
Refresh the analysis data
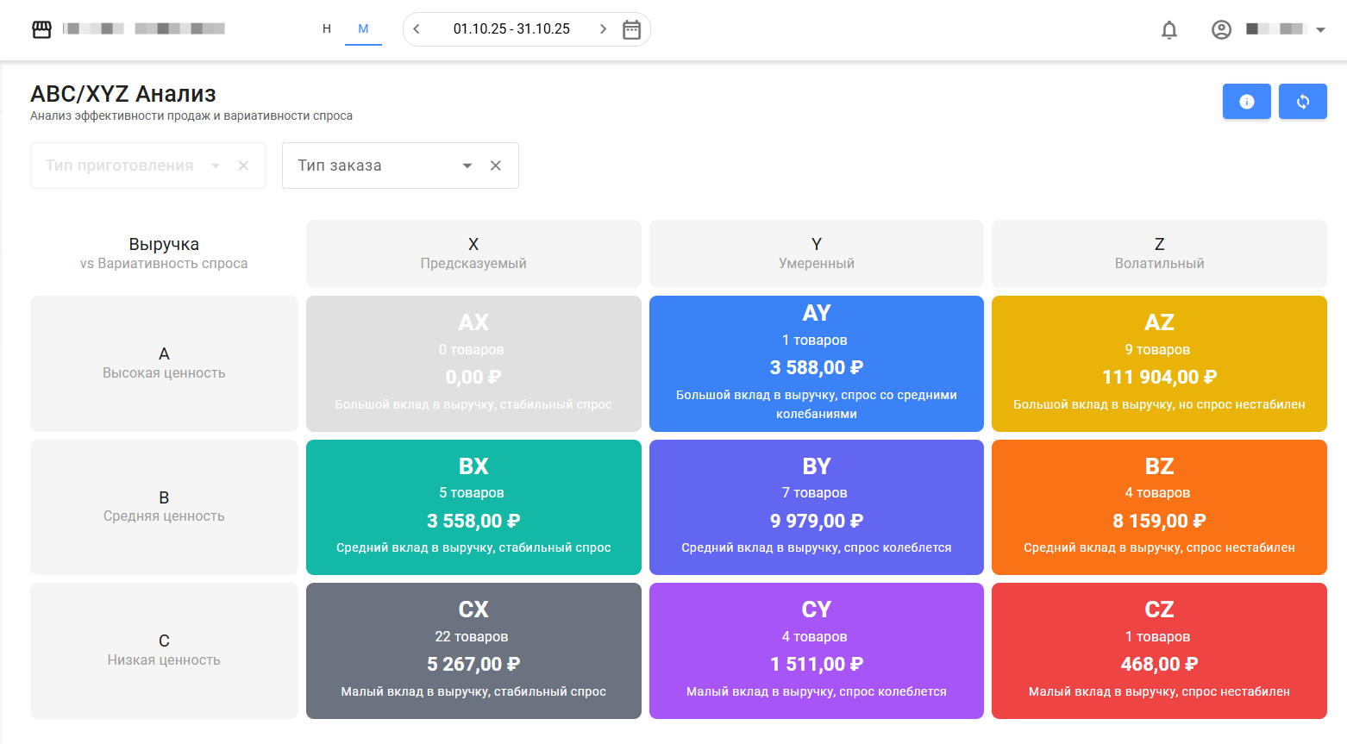[1303, 102]
